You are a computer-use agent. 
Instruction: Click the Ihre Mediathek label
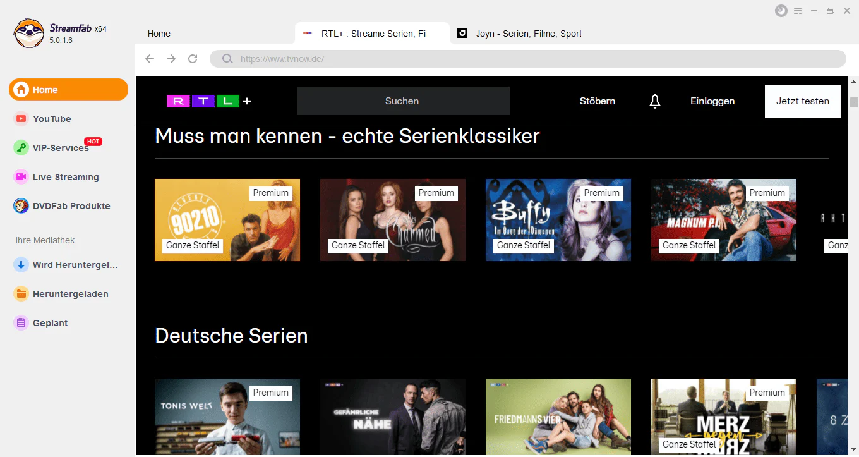45,240
